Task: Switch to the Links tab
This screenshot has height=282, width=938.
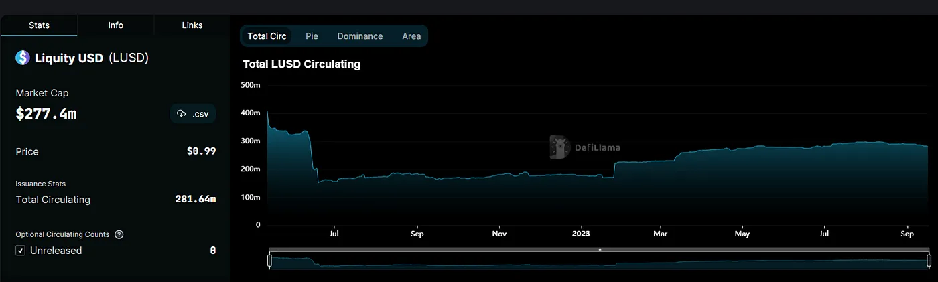Action: coord(192,25)
